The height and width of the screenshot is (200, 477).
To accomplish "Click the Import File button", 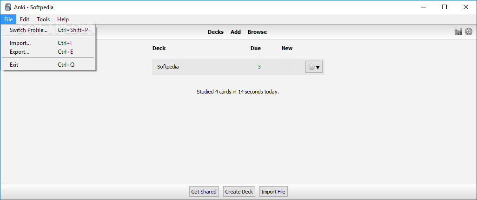I will click(x=273, y=192).
